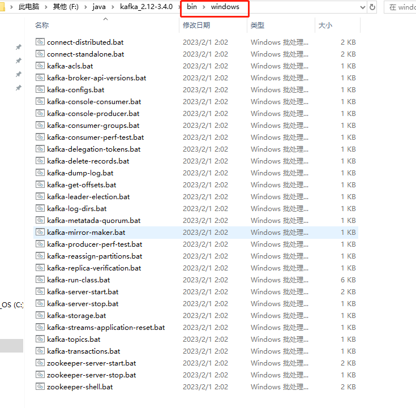Sort the file list by 类型 column

pos(258,25)
